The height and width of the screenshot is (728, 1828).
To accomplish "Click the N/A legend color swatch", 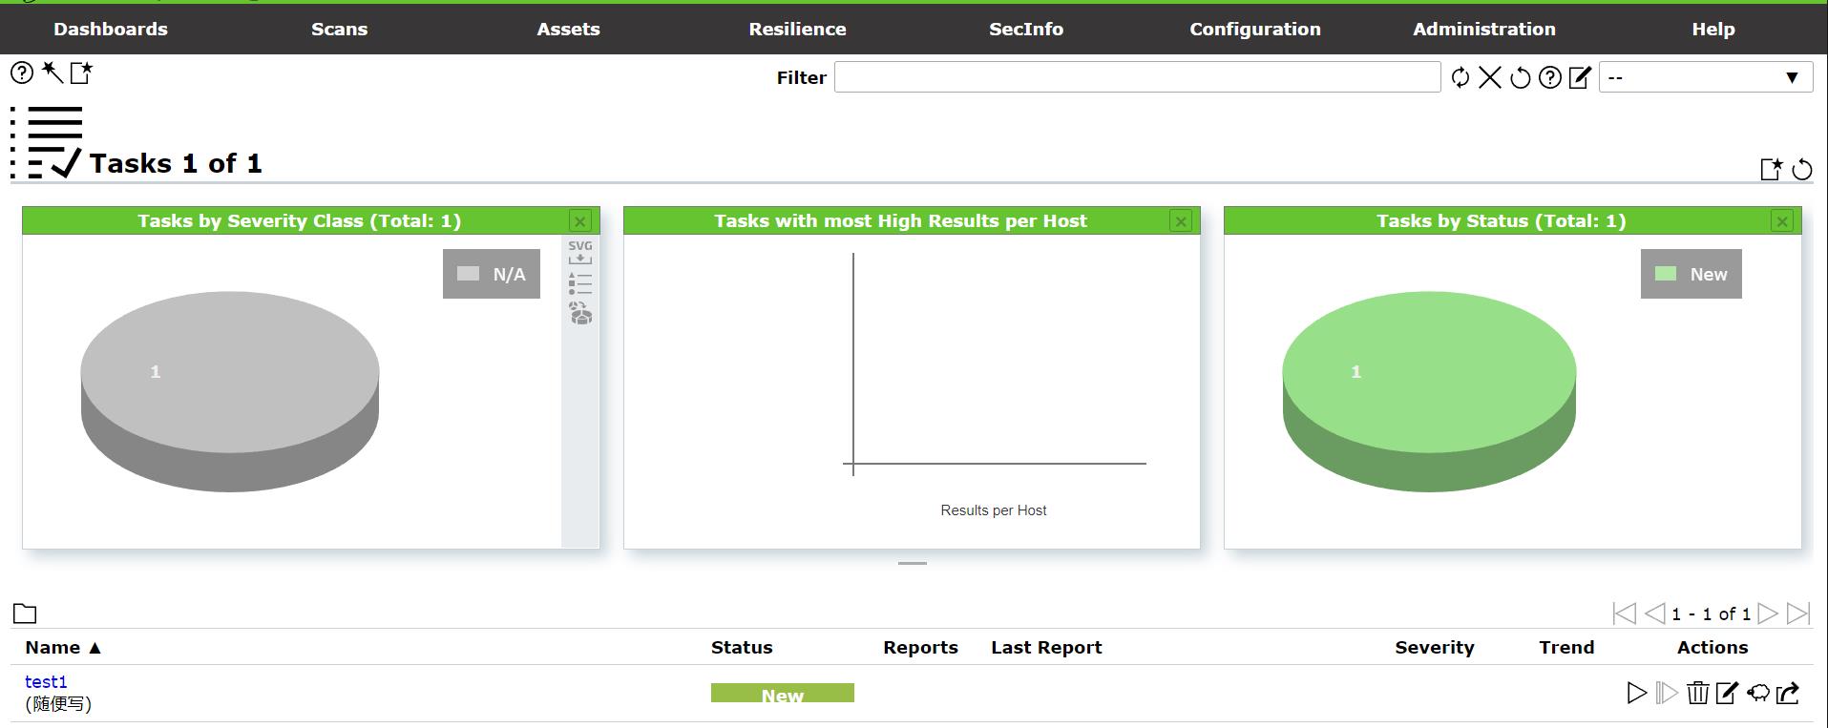I will pos(468,274).
